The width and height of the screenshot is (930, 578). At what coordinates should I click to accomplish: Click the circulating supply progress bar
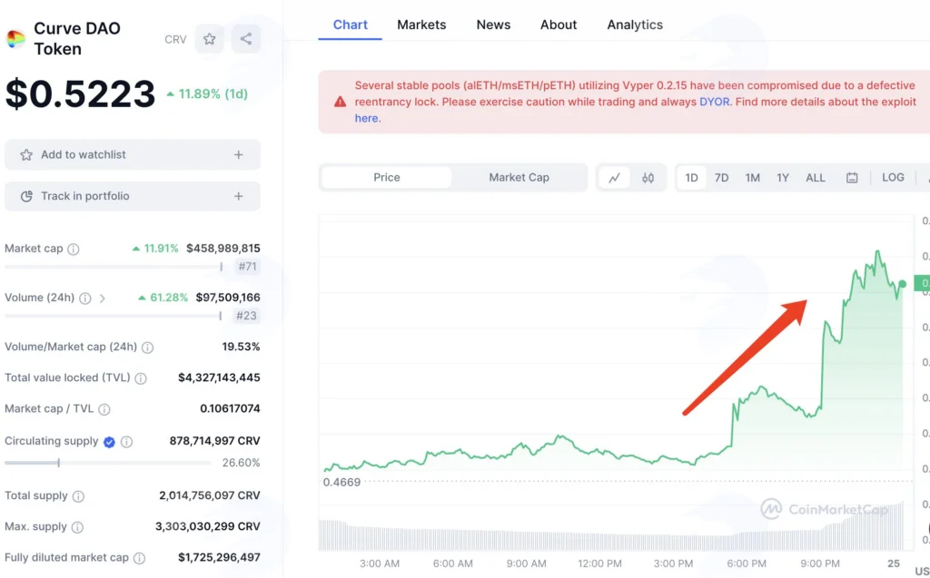point(107,463)
